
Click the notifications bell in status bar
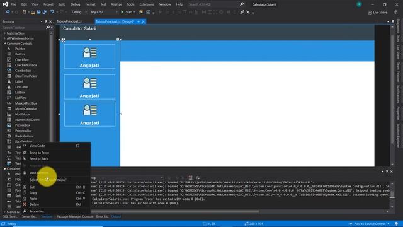pyautogui.click(x=396, y=224)
